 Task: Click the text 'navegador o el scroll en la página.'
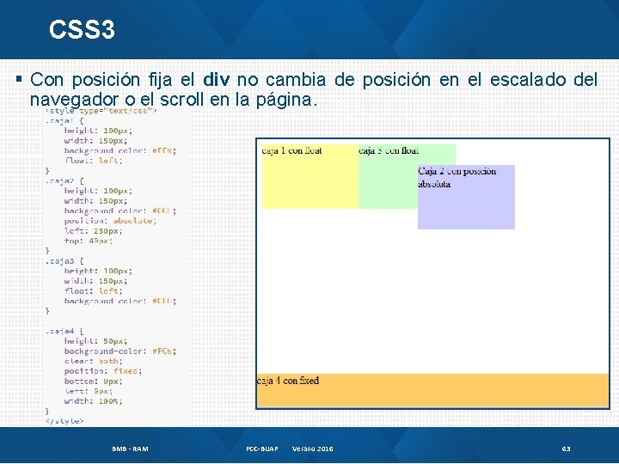pyautogui.click(x=174, y=99)
